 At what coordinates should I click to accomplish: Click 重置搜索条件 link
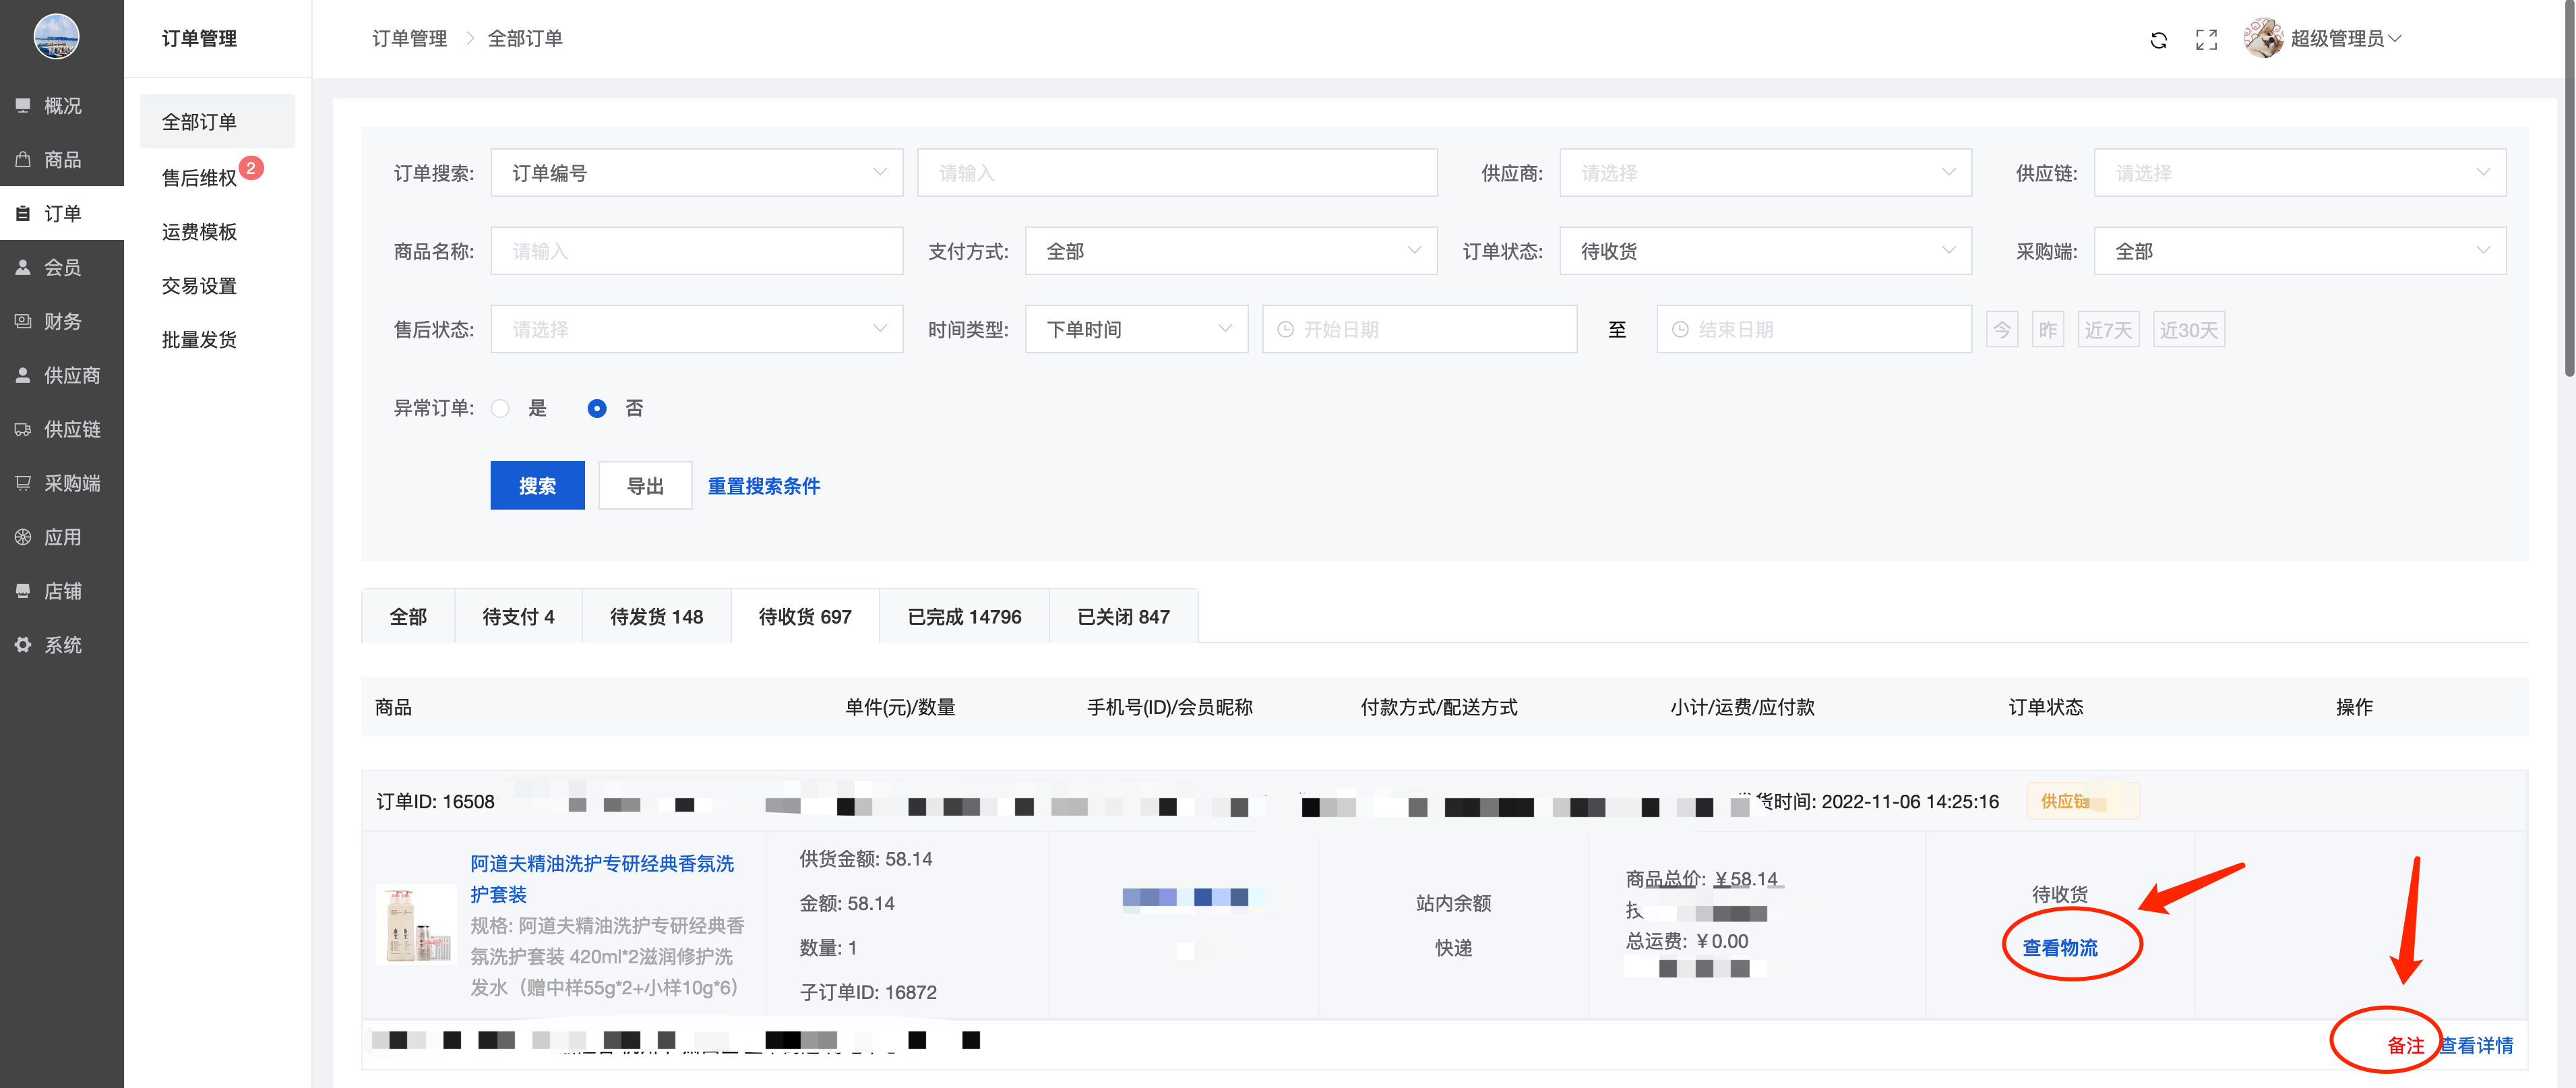coord(763,486)
